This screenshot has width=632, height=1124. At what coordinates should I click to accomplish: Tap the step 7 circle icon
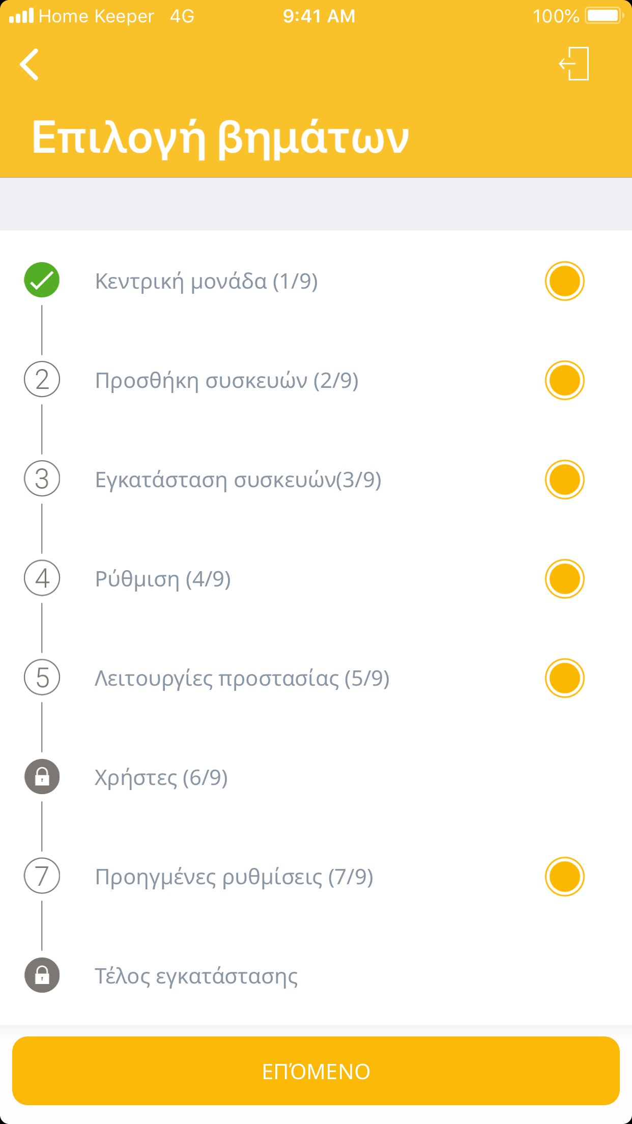coord(42,876)
